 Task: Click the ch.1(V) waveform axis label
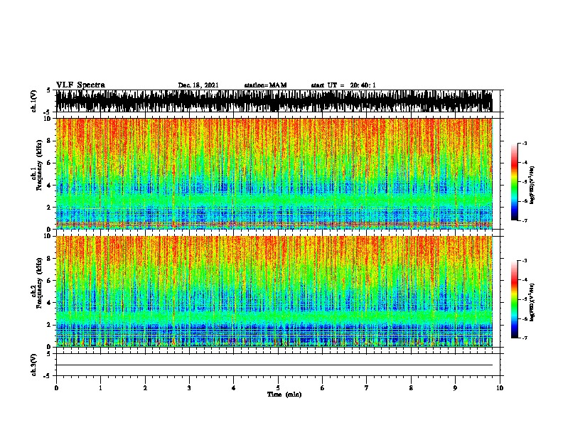(34, 101)
